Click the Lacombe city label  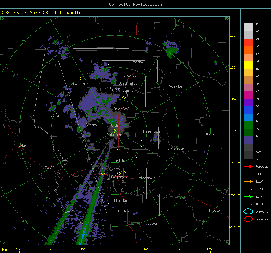[x=130, y=76]
